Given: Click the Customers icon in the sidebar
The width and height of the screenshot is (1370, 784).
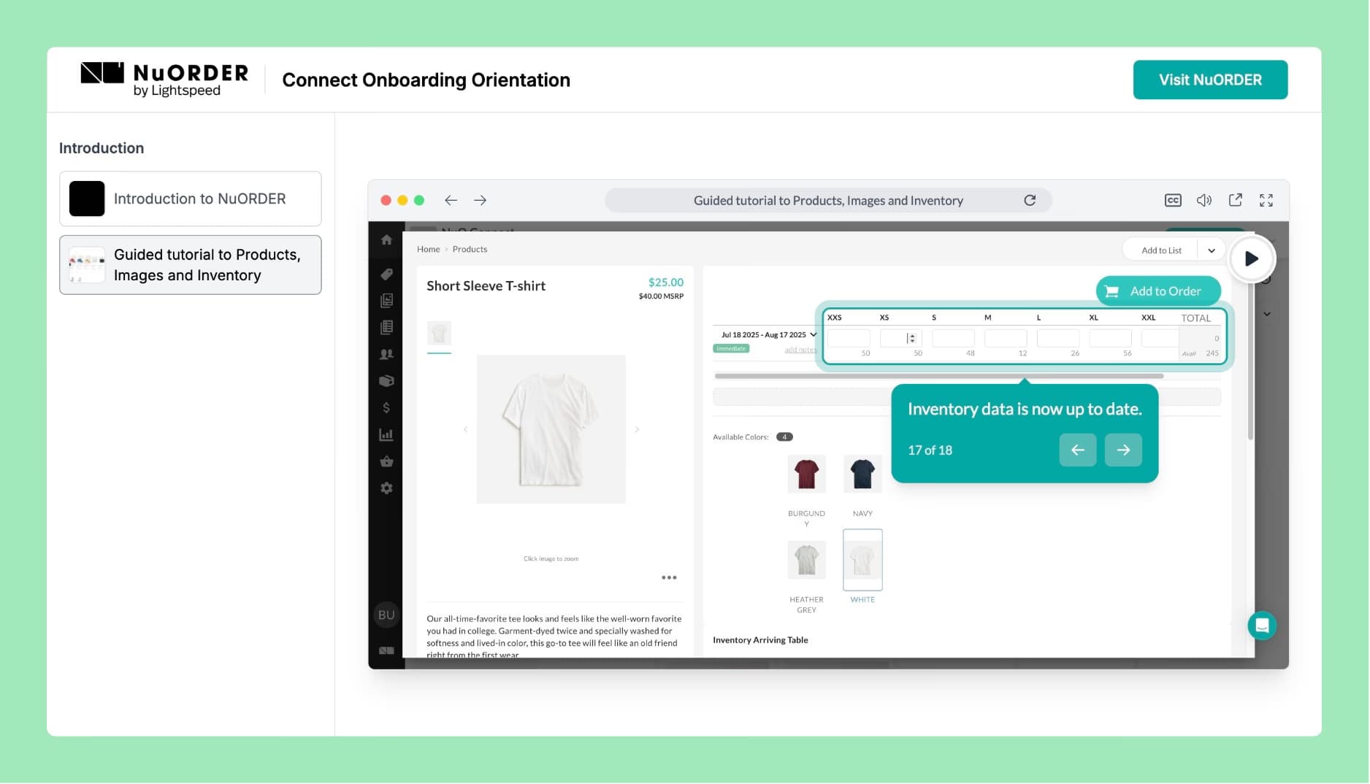Looking at the screenshot, I should tap(387, 354).
